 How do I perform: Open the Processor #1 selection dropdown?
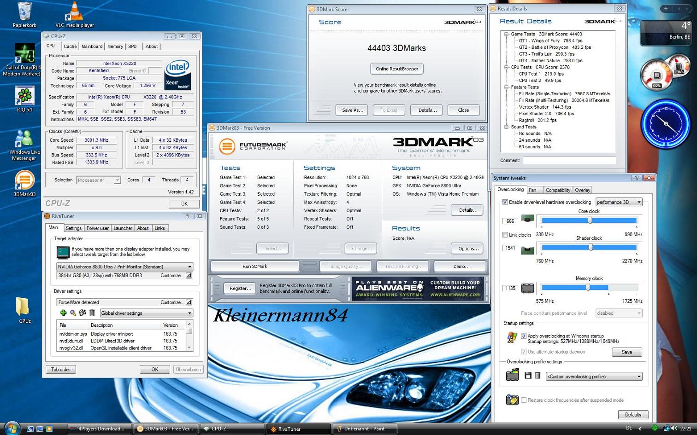[x=99, y=180]
